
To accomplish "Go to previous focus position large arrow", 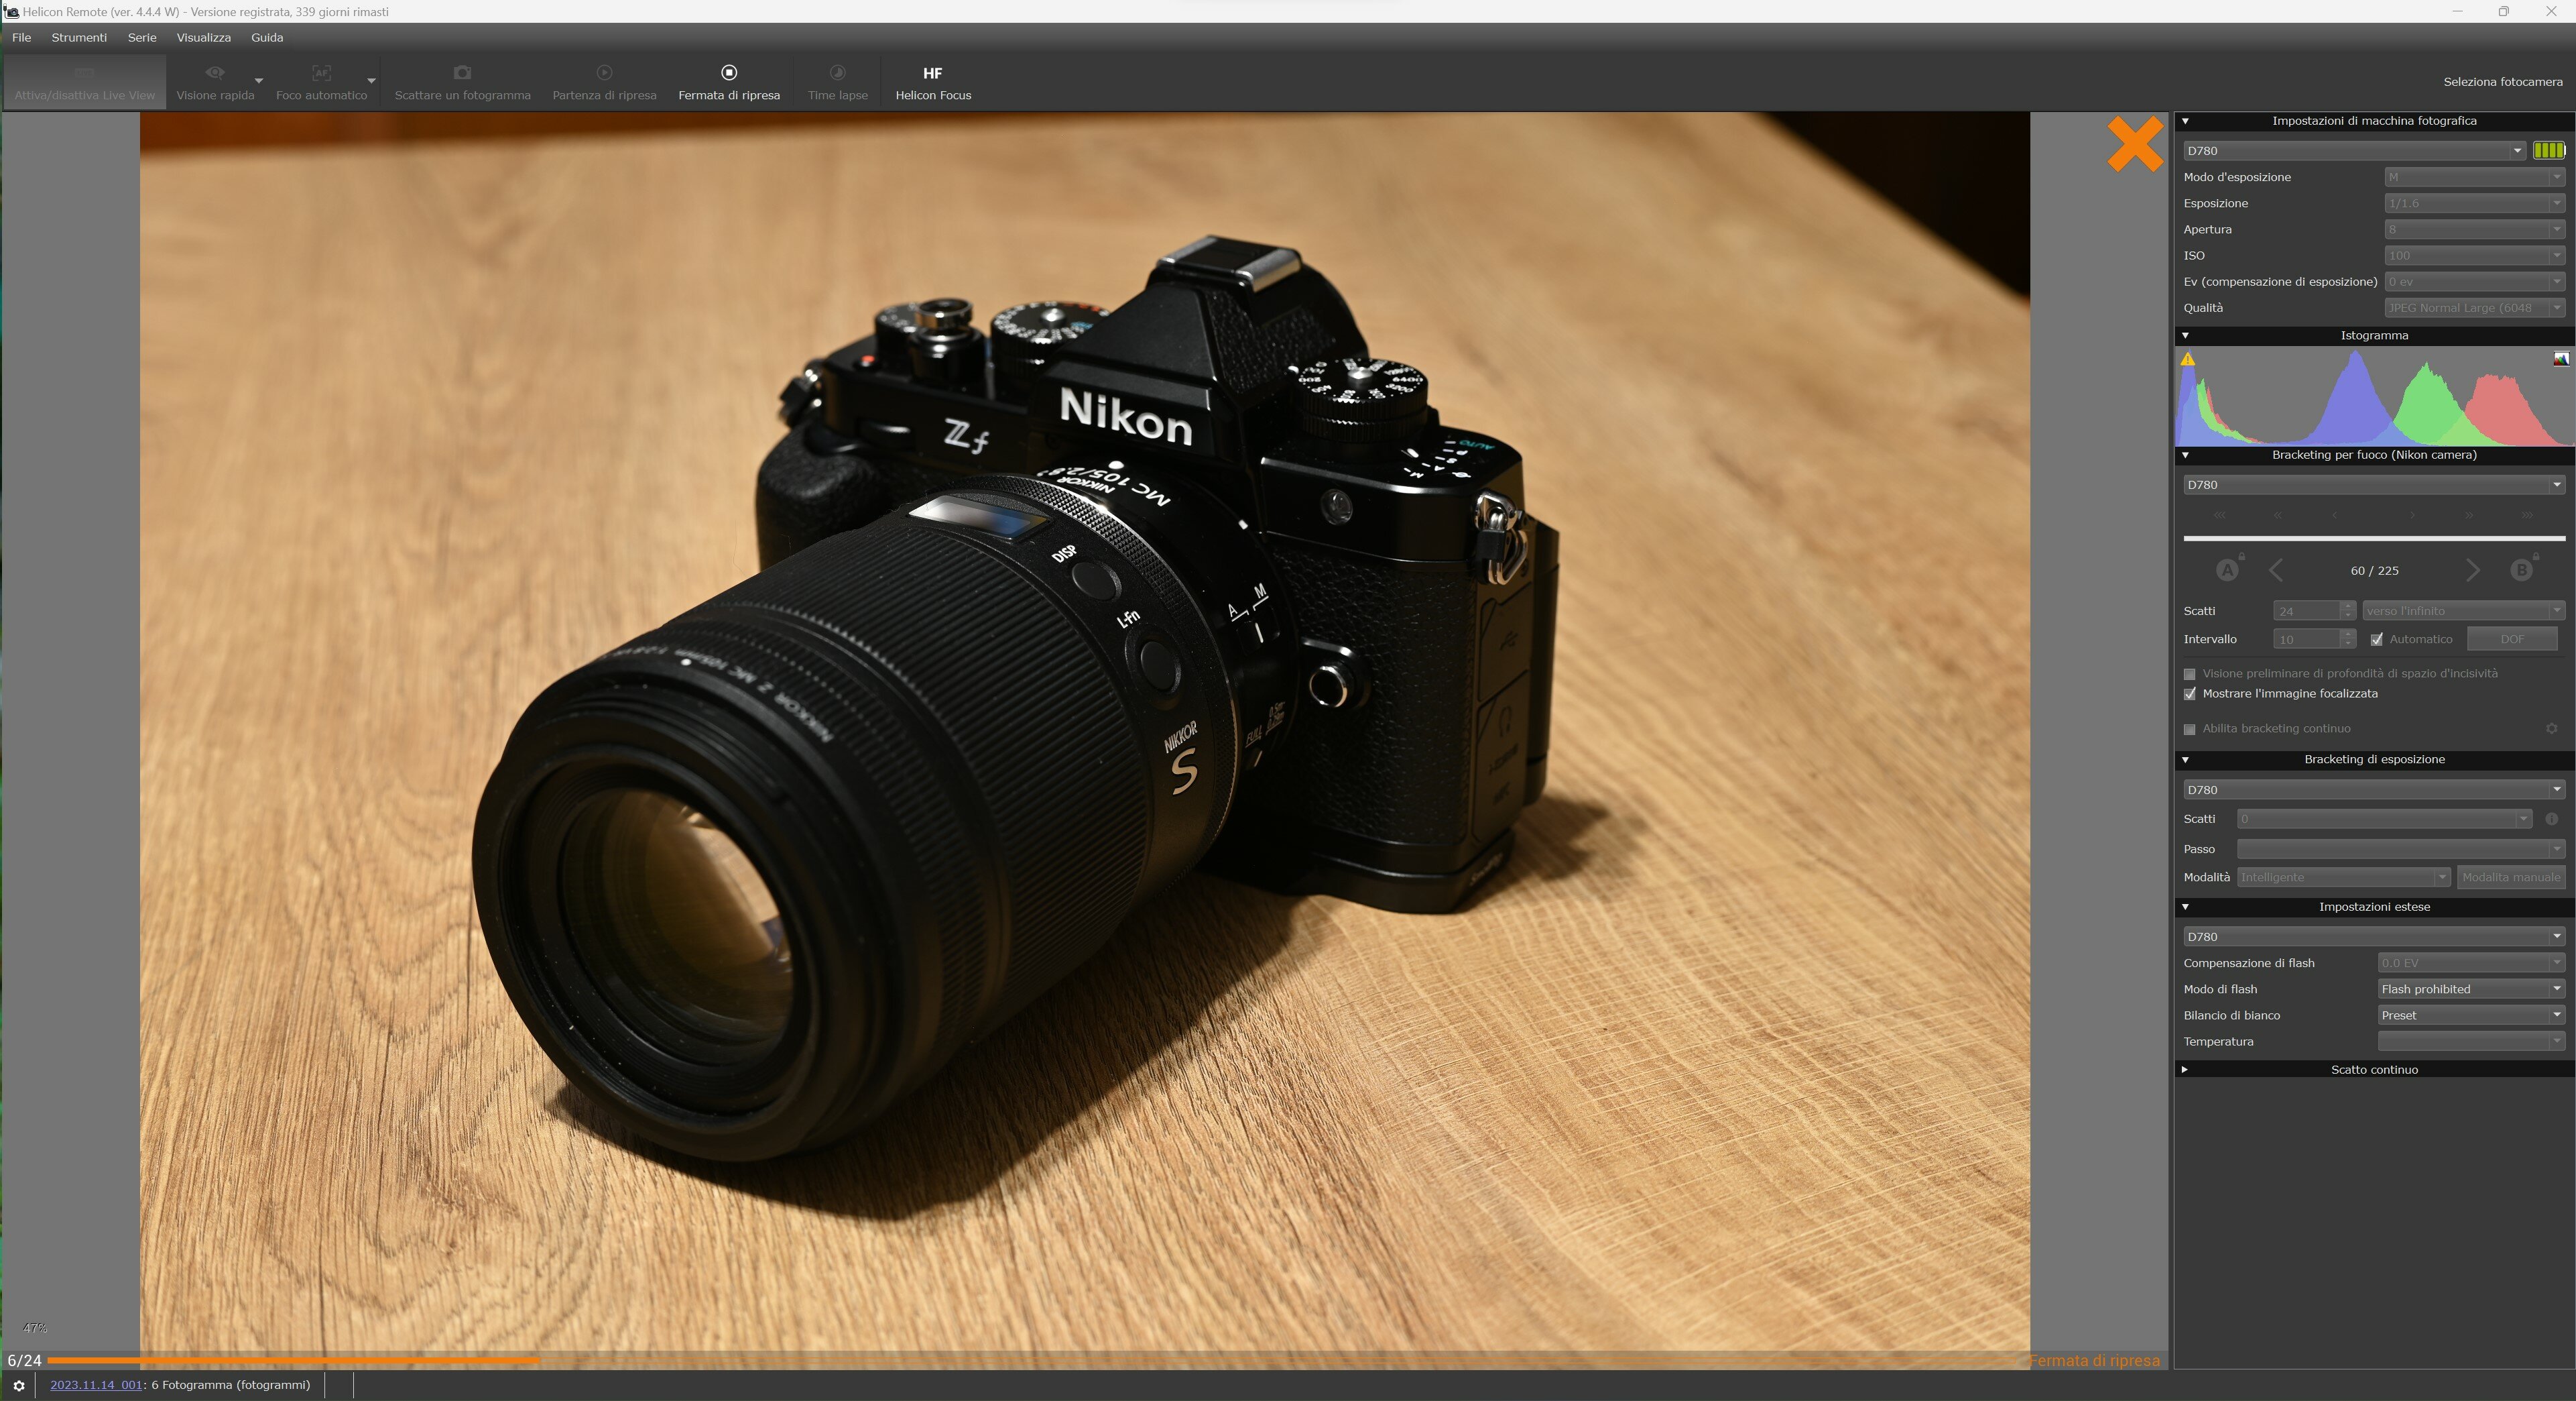I will tap(2277, 571).
